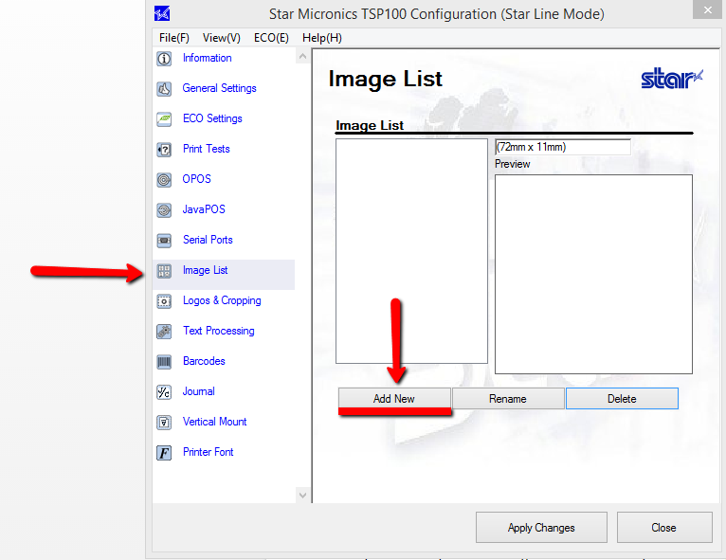Click the sidebar scroll down arrow
The image size is (726, 560).
tap(302, 496)
